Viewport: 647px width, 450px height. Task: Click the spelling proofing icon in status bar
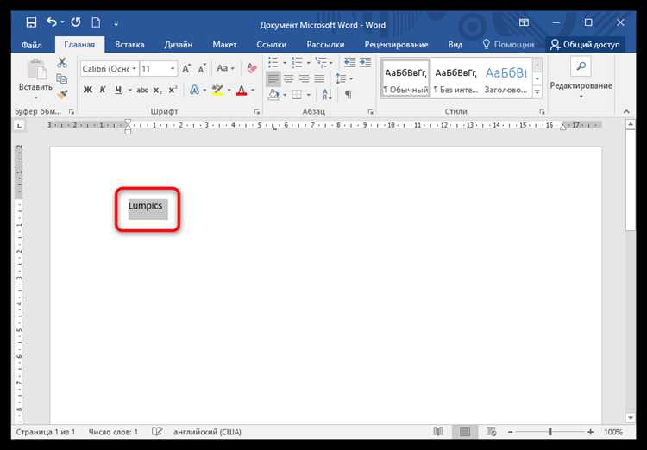[x=157, y=431]
